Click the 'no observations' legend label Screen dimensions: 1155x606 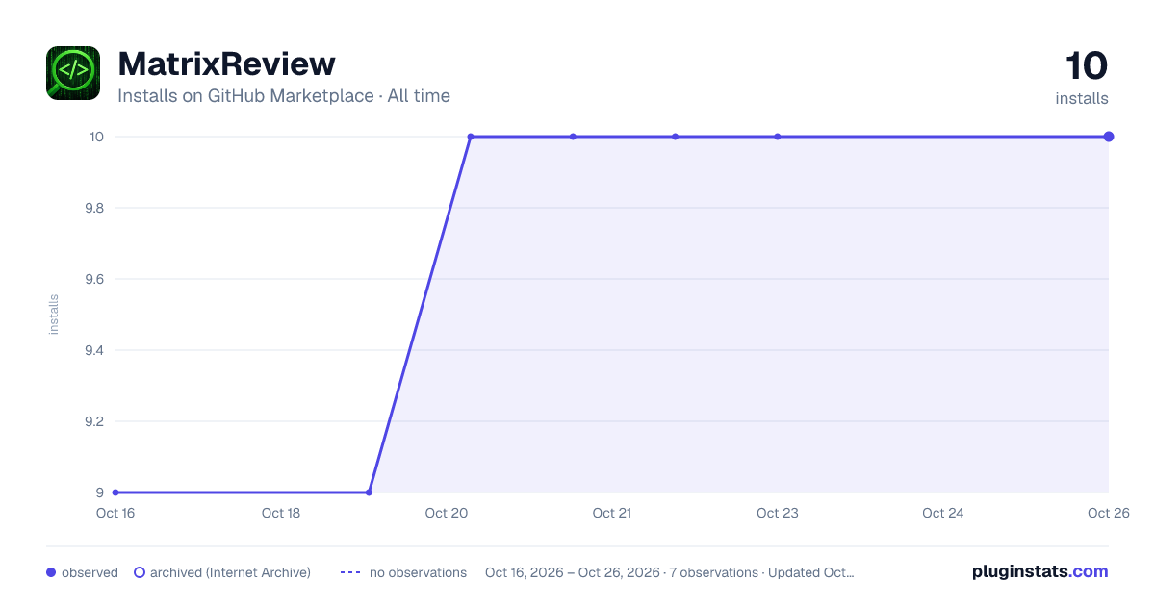418,572
